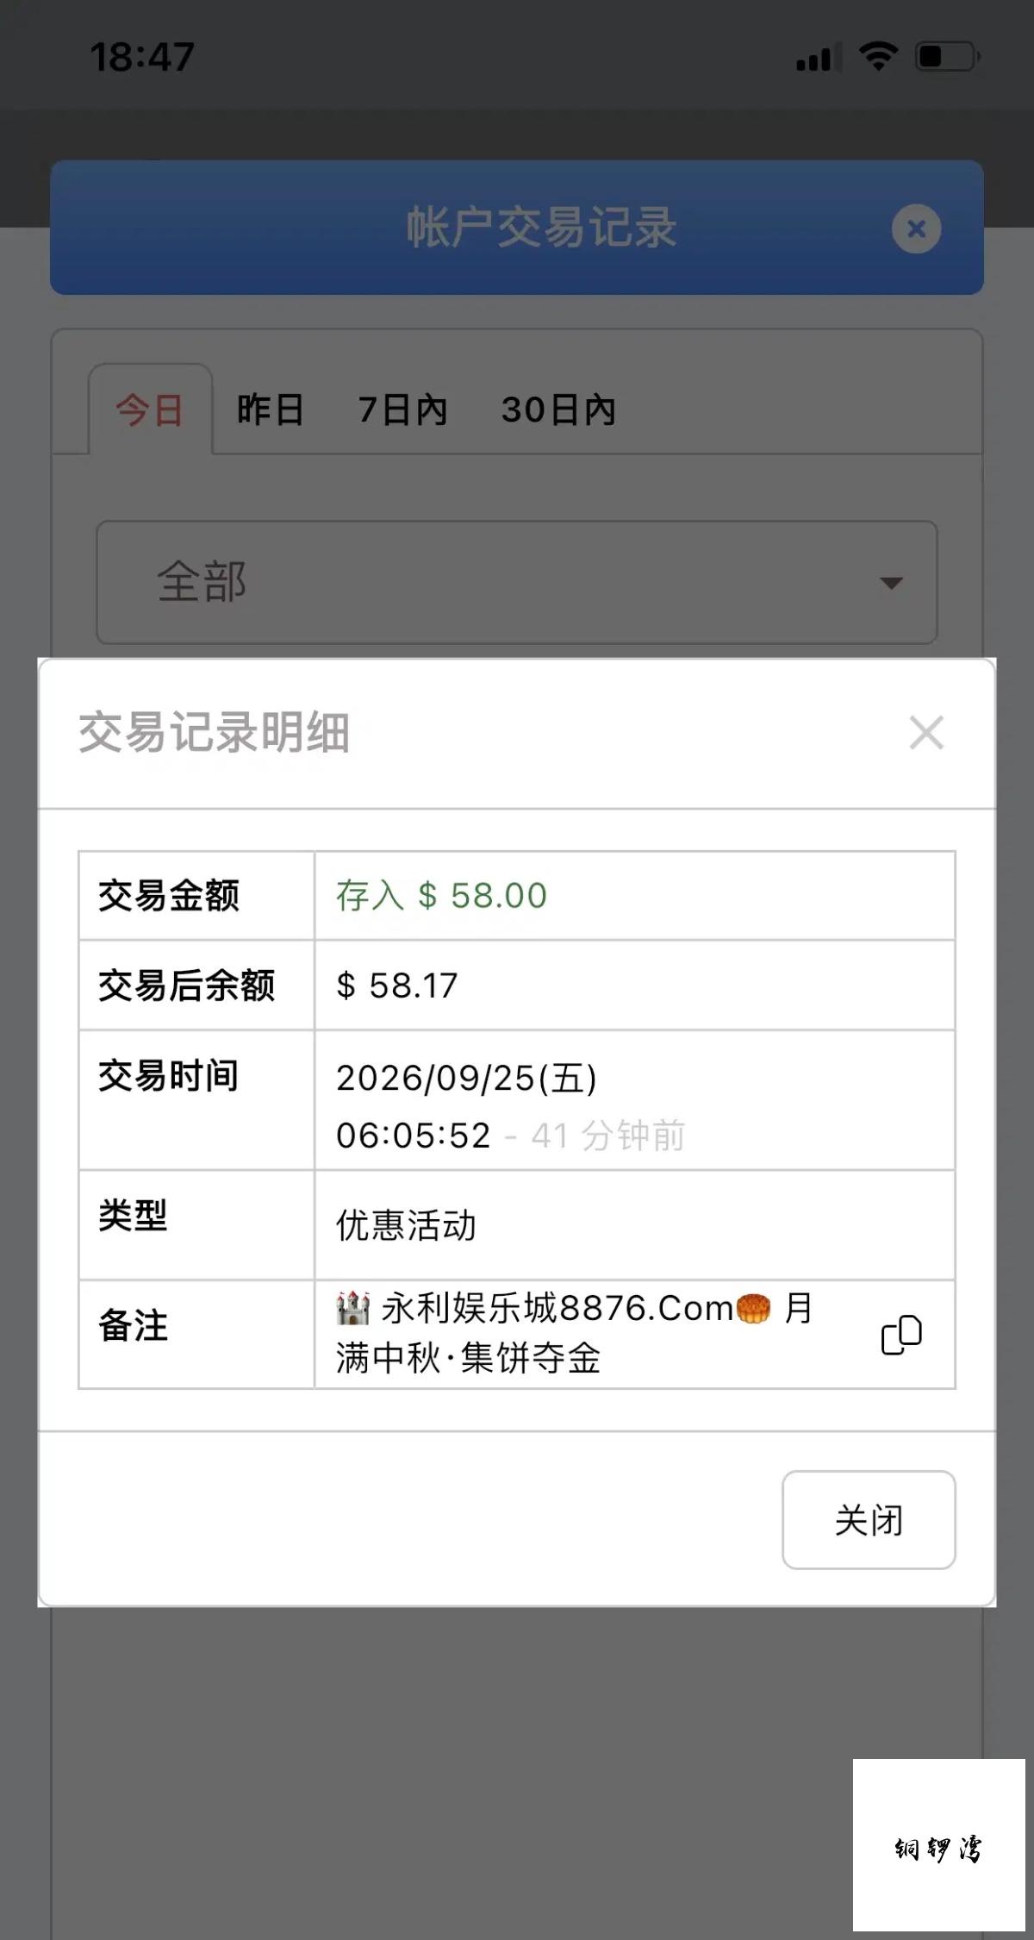This screenshot has width=1034, height=1940.
Task: Dismiss the transaction detail dialog with X
Action: click(x=926, y=733)
